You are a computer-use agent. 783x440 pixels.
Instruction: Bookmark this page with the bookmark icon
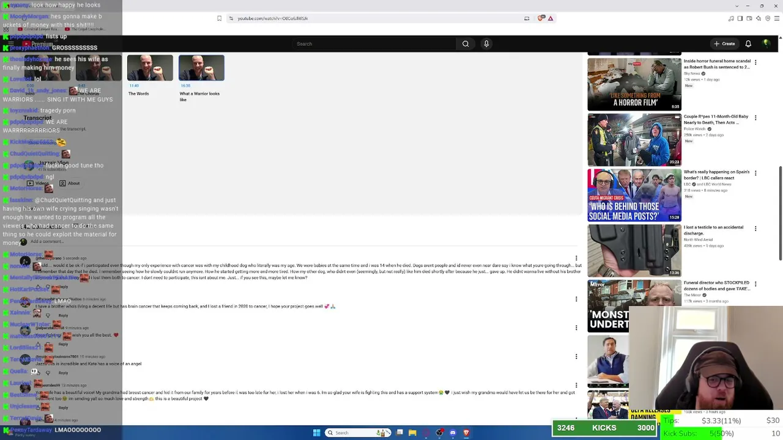(219, 18)
